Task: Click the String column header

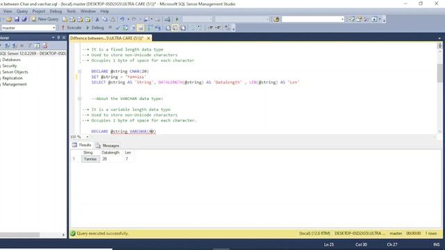Action: point(88,153)
